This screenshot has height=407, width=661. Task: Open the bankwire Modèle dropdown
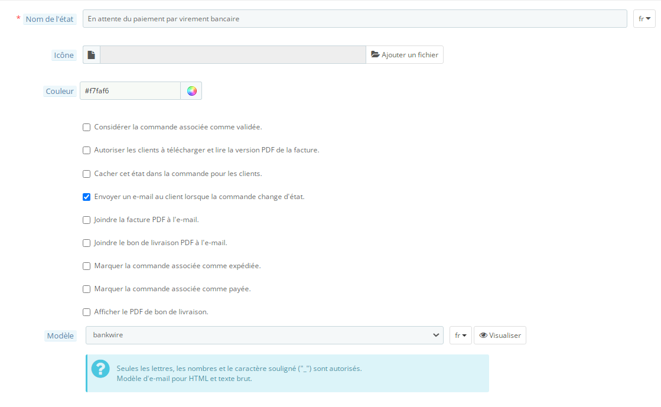click(x=264, y=335)
